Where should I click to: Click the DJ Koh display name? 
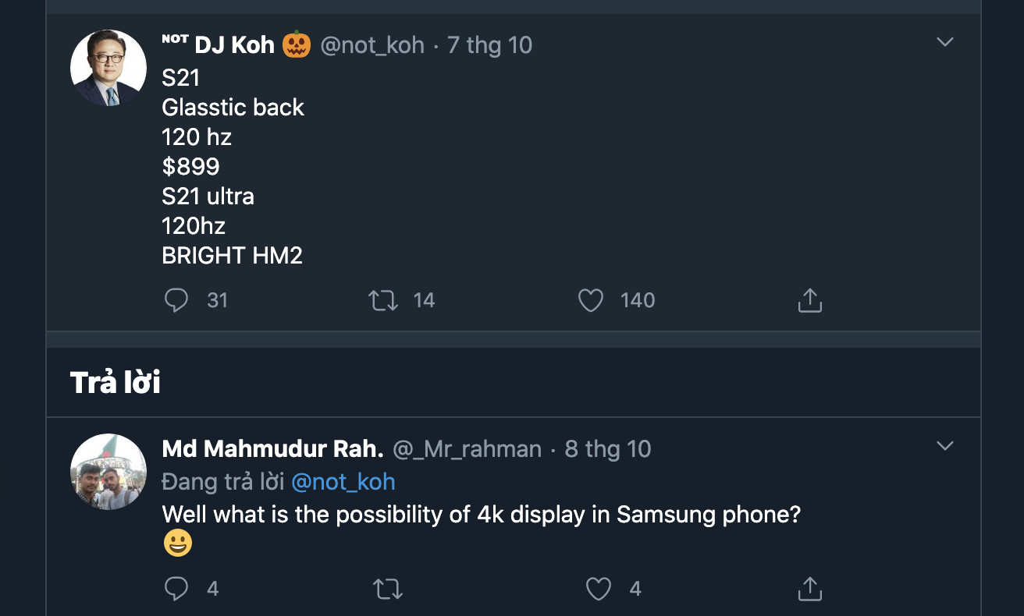click(233, 45)
